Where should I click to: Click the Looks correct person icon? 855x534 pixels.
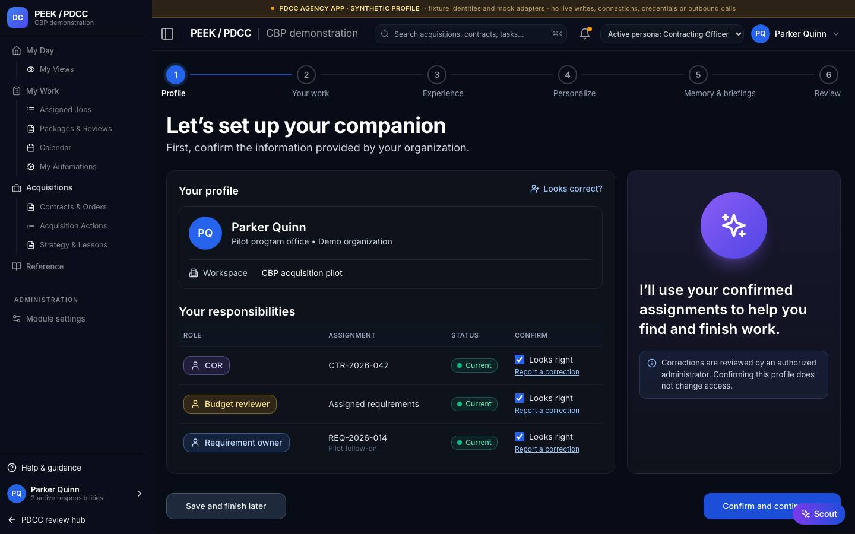tap(534, 189)
